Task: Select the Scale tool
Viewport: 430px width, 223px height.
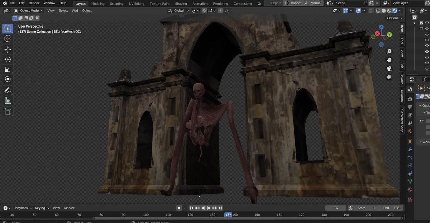Action: 8,69
